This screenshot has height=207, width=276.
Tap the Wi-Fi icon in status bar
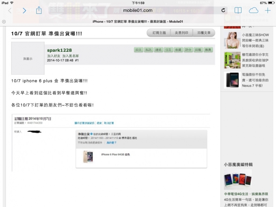tap(12, 3)
